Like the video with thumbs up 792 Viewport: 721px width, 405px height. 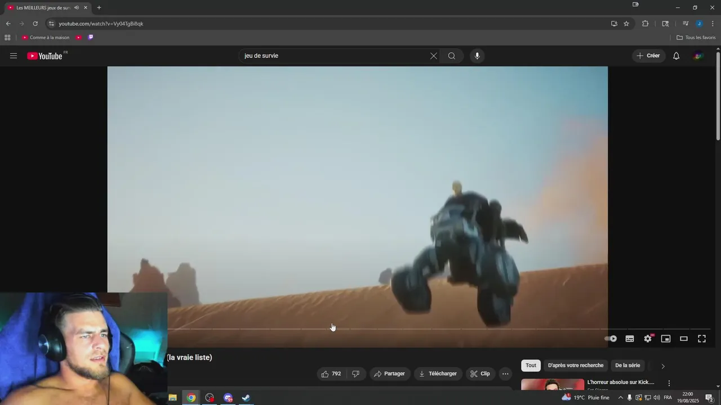point(331,373)
